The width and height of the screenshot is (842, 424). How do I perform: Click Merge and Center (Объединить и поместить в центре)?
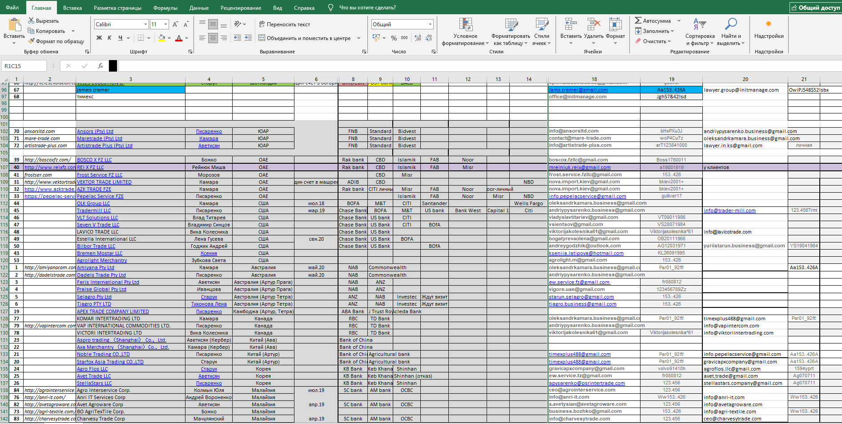(305, 38)
